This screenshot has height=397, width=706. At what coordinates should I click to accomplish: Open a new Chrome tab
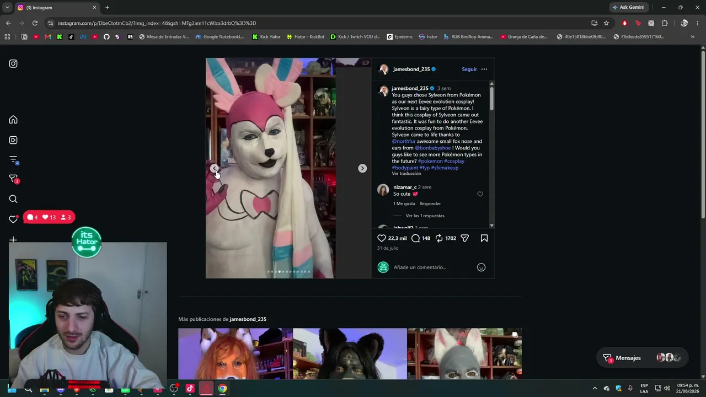[107, 8]
